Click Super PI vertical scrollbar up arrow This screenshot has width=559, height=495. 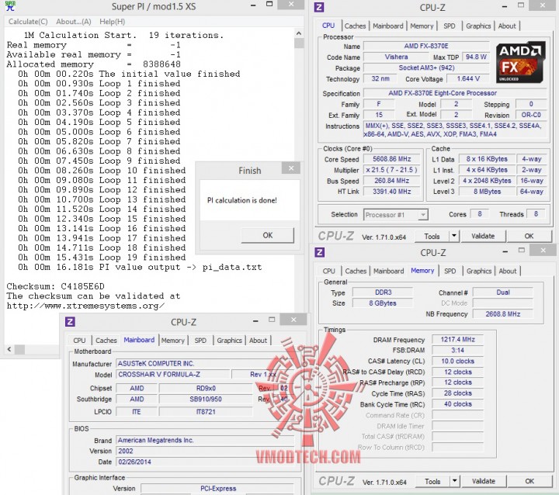(299, 33)
